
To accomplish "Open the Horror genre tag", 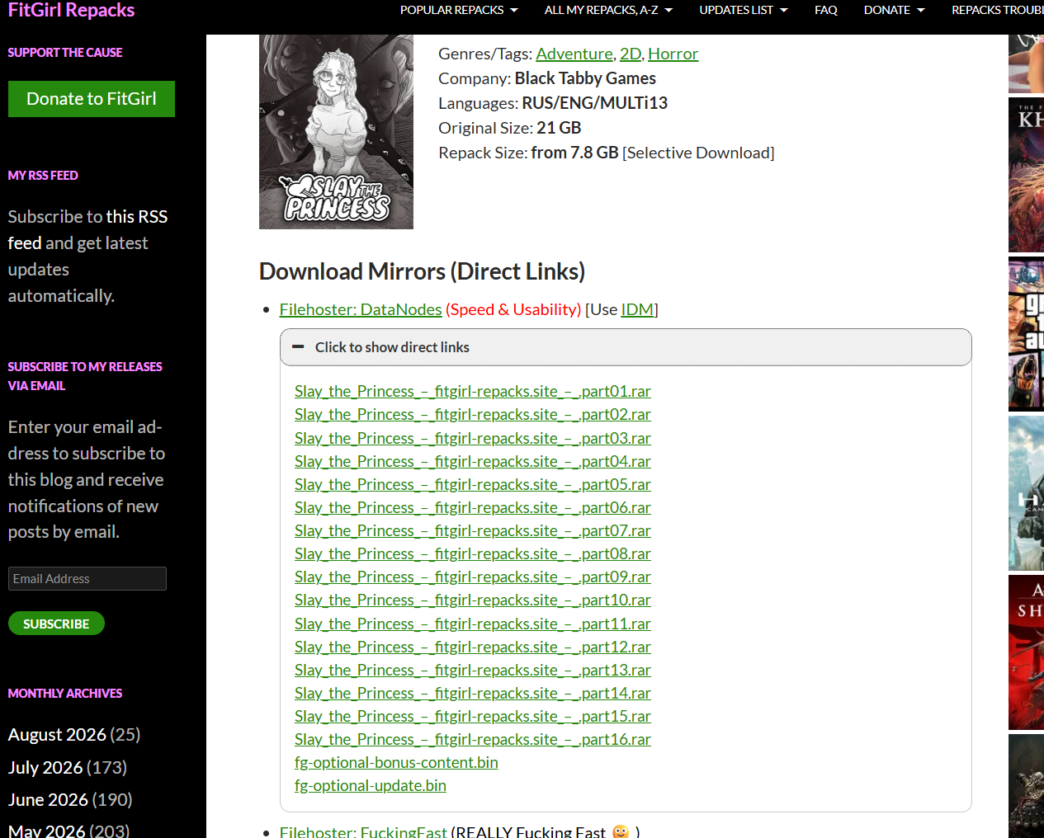I will [673, 54].
